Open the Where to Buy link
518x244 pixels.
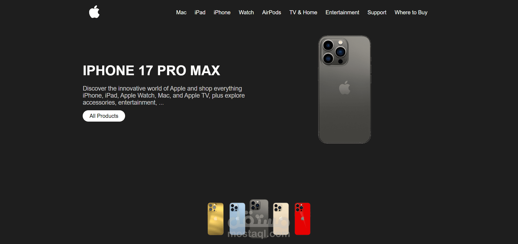pyautogui.click(x=411, y=12)
